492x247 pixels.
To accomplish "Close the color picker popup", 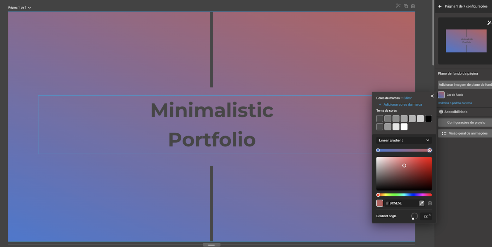I will 432,96.
